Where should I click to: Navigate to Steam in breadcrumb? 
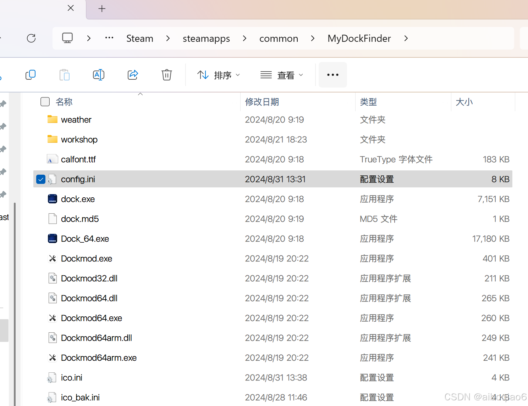click(140, 38)
